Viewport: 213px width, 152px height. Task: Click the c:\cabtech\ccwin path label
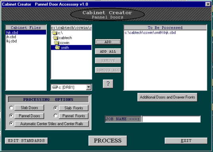point(71,28)
